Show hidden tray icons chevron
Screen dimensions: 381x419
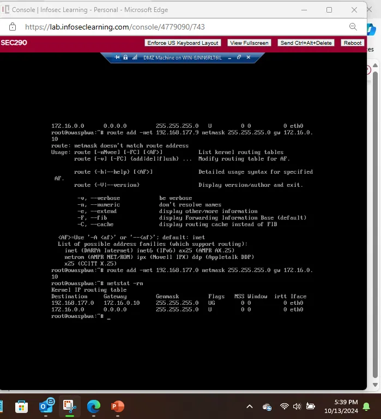(250, 406)
